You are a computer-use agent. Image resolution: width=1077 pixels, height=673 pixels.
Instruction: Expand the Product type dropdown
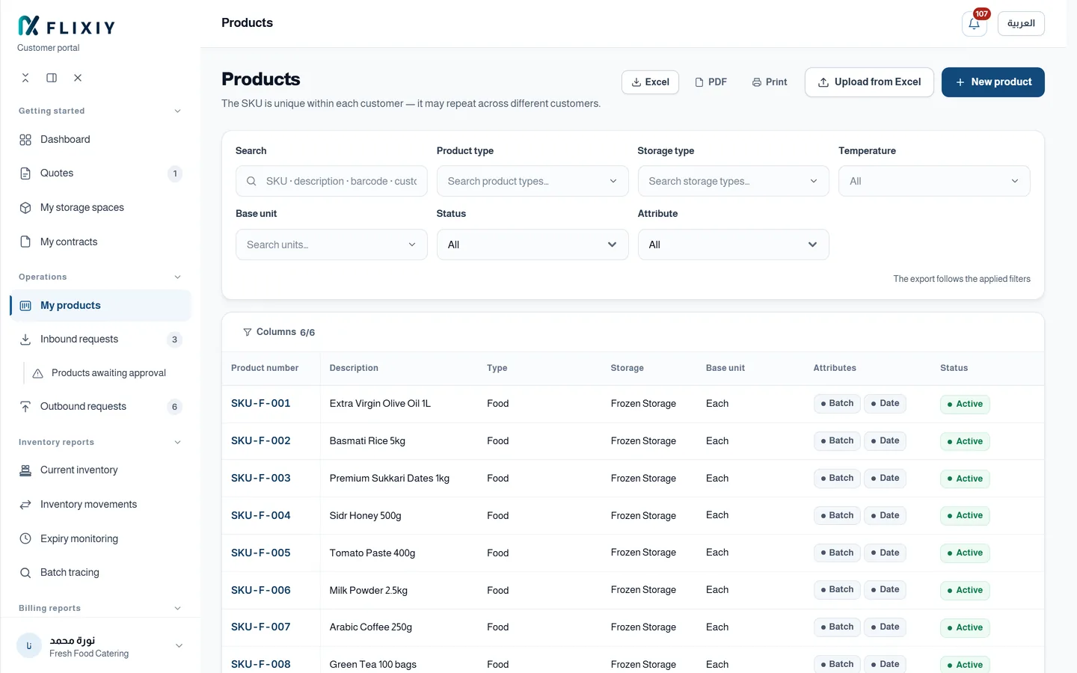(x=532, y=181)
